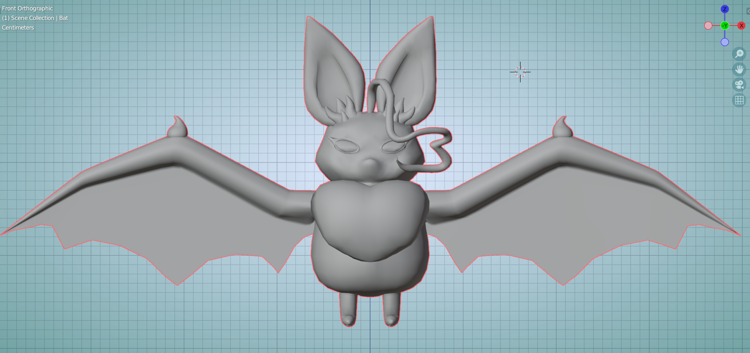Toggle the camera view icon
This screenshot has height=353, width=750.
click(739, 85)
